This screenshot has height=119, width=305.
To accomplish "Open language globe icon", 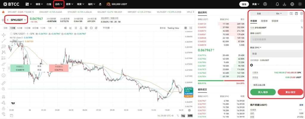I will (x=292, y=4).
